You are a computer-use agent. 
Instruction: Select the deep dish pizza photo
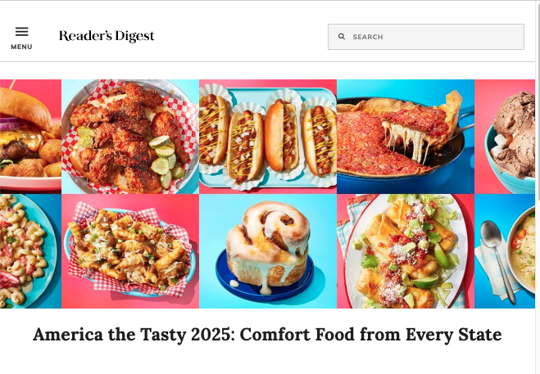tap(406, 137)
